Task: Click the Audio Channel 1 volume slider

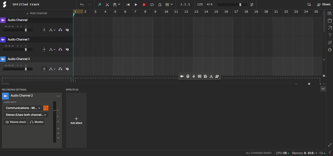Action: (18, 49)
